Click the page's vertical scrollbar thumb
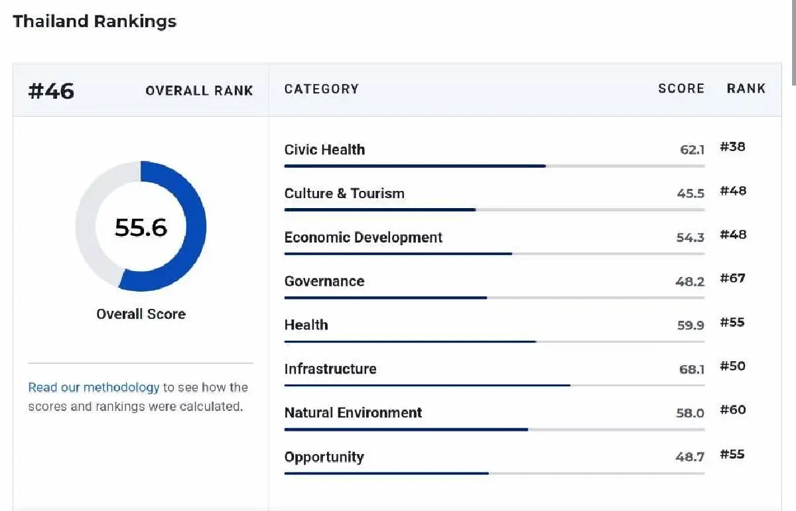 tap(794, 42)
